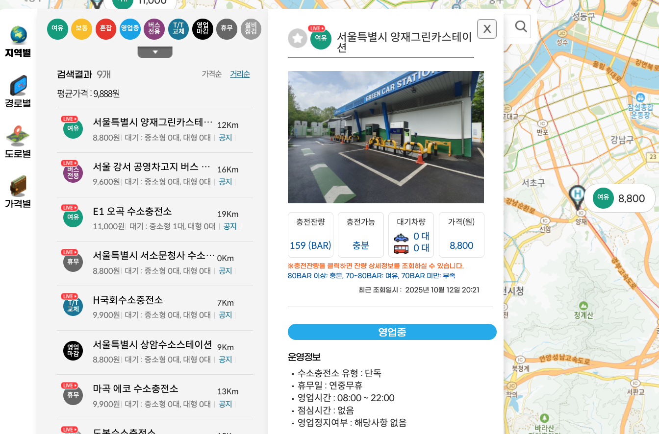This screenshot has width=659, height=434.
Task: Select E1 오곡 수소충전소 result
Action: tap(132, 211)
